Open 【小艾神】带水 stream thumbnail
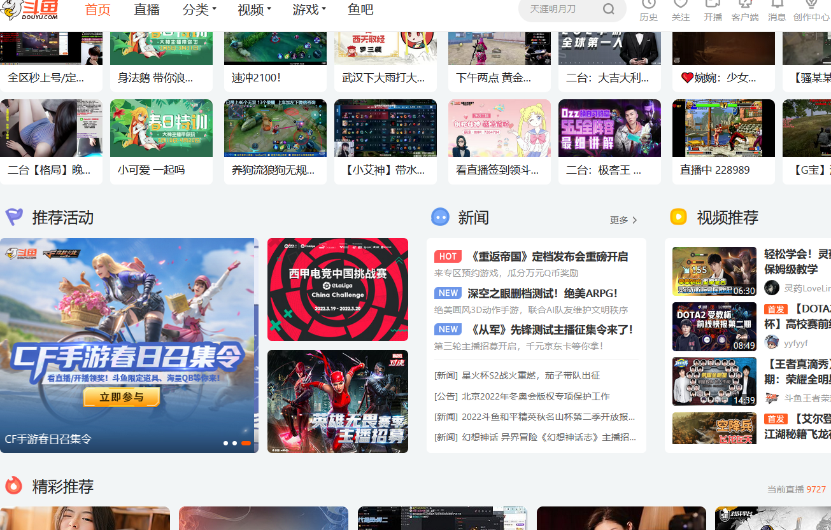The height and width of the screenshot is (530, 831). [385, 128]
